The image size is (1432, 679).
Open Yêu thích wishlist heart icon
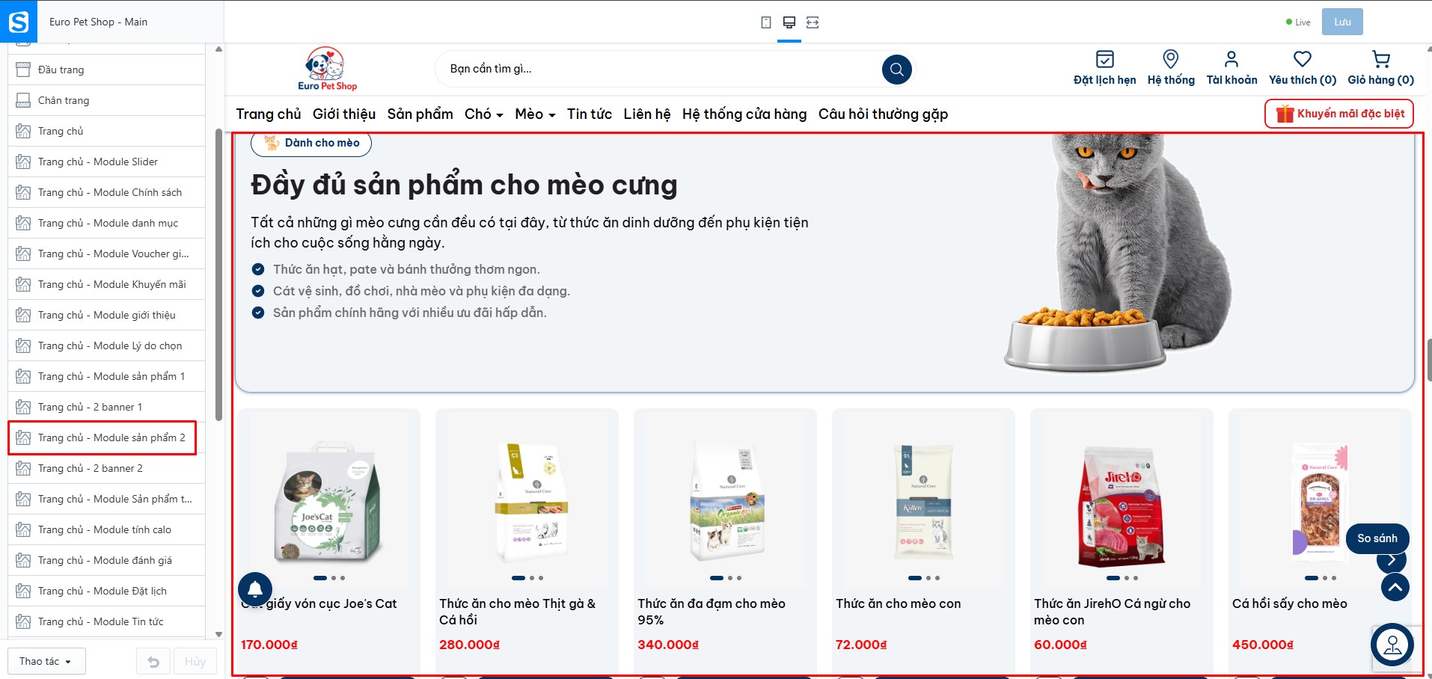(x=1303, y=59)
